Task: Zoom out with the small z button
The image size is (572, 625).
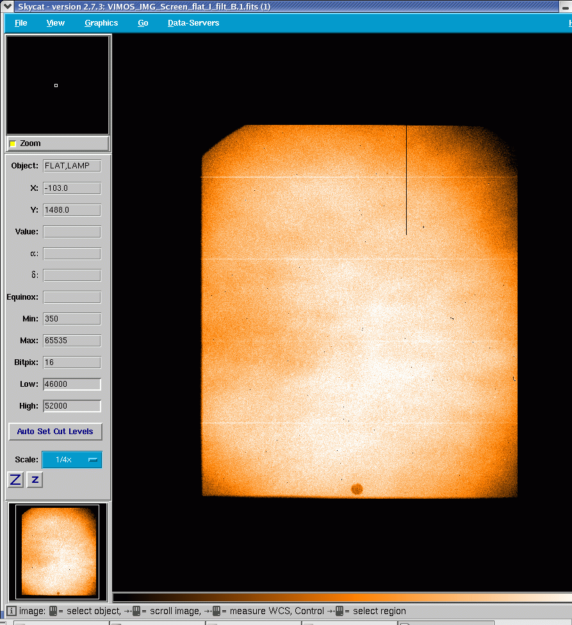Action: point(35,480)
